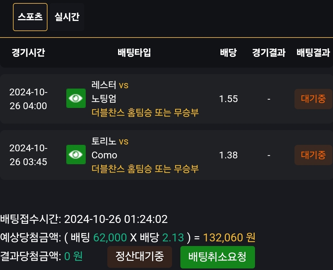This screenshot has height=270, width=333.
Task: Click the green eye icon for 토리노 match
Action: click(x=76, y=154)
